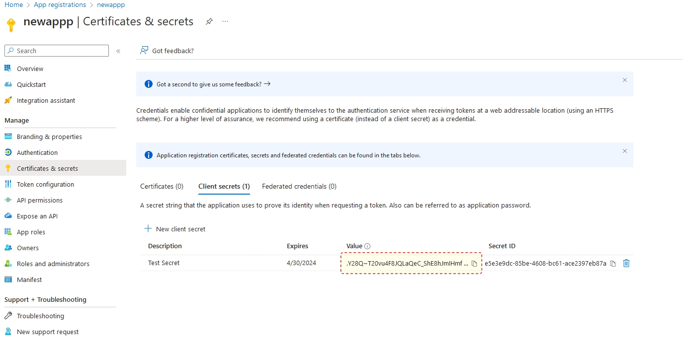Collapse the sidebar with double chevron
This screenshot has height=348, width=683.
[x=118, y=51]
